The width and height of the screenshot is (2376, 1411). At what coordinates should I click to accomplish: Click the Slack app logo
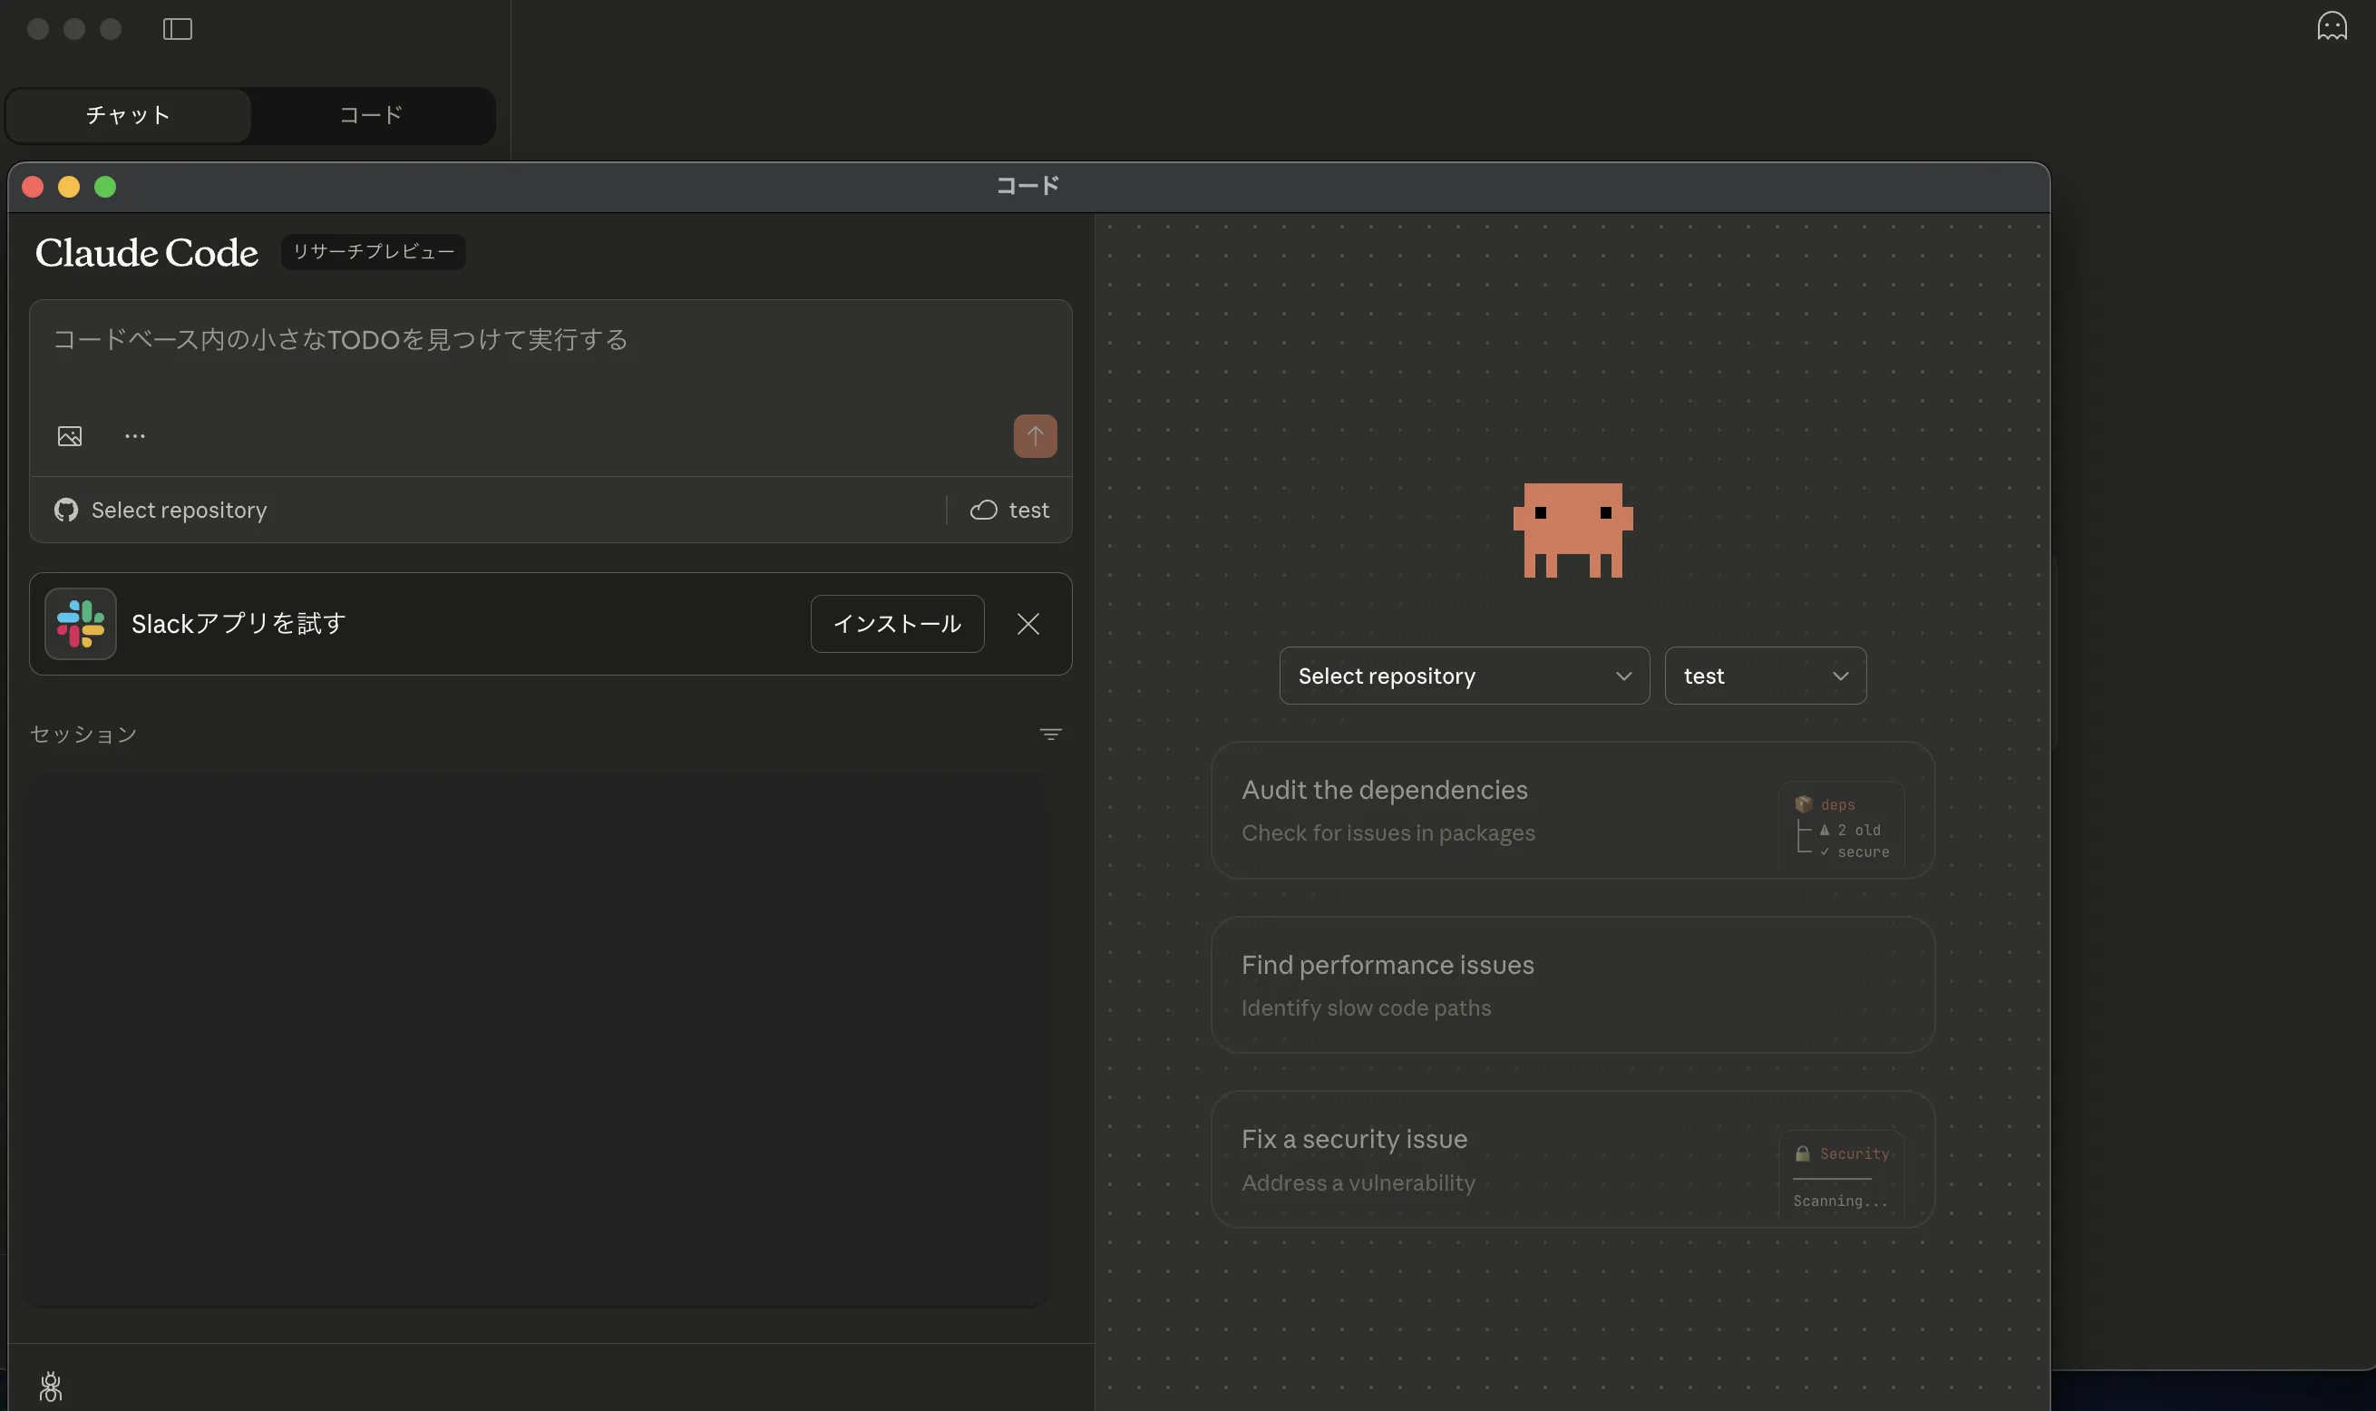pyautogui.click(x=81, y=624)
